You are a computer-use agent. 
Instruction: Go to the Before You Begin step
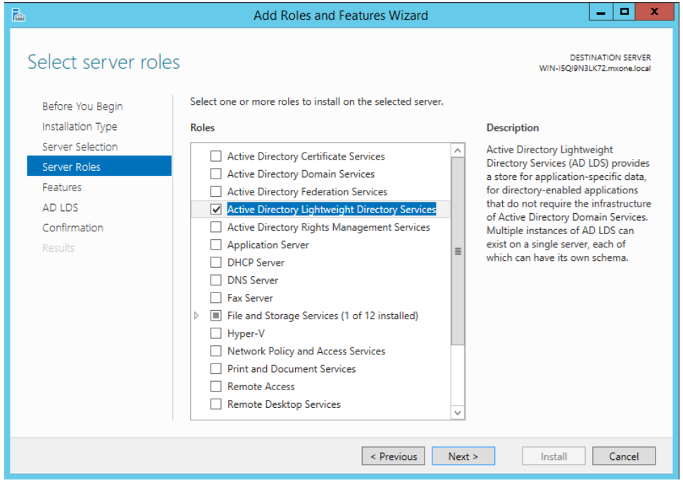(x=82, y=106)
